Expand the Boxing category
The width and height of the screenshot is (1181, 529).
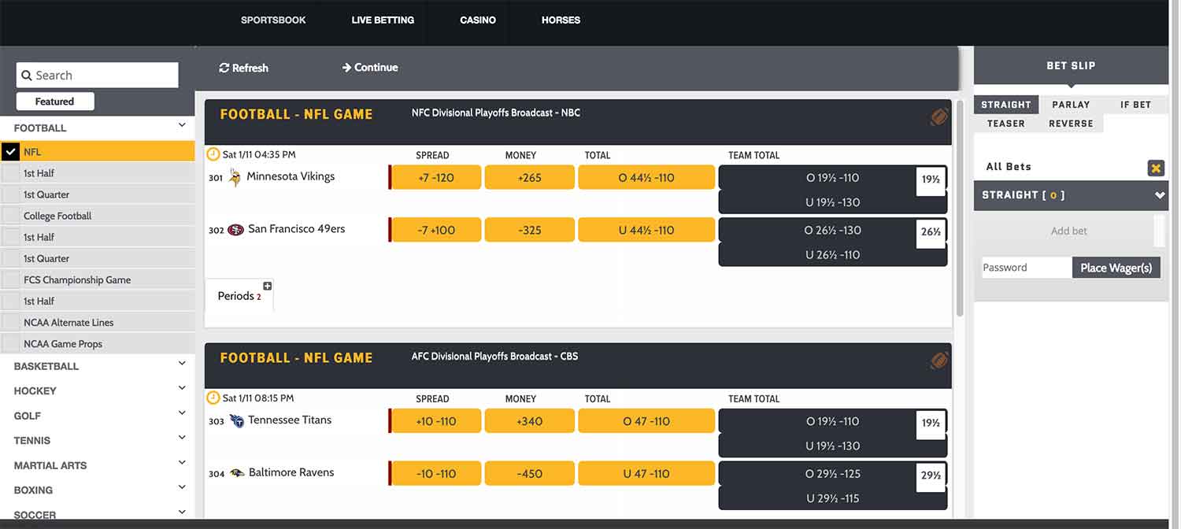[x=182, y=488]
